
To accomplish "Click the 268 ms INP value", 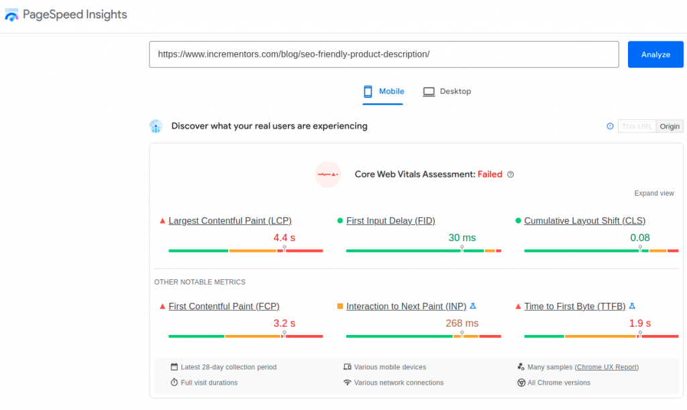I will click(x=462, y=324).
